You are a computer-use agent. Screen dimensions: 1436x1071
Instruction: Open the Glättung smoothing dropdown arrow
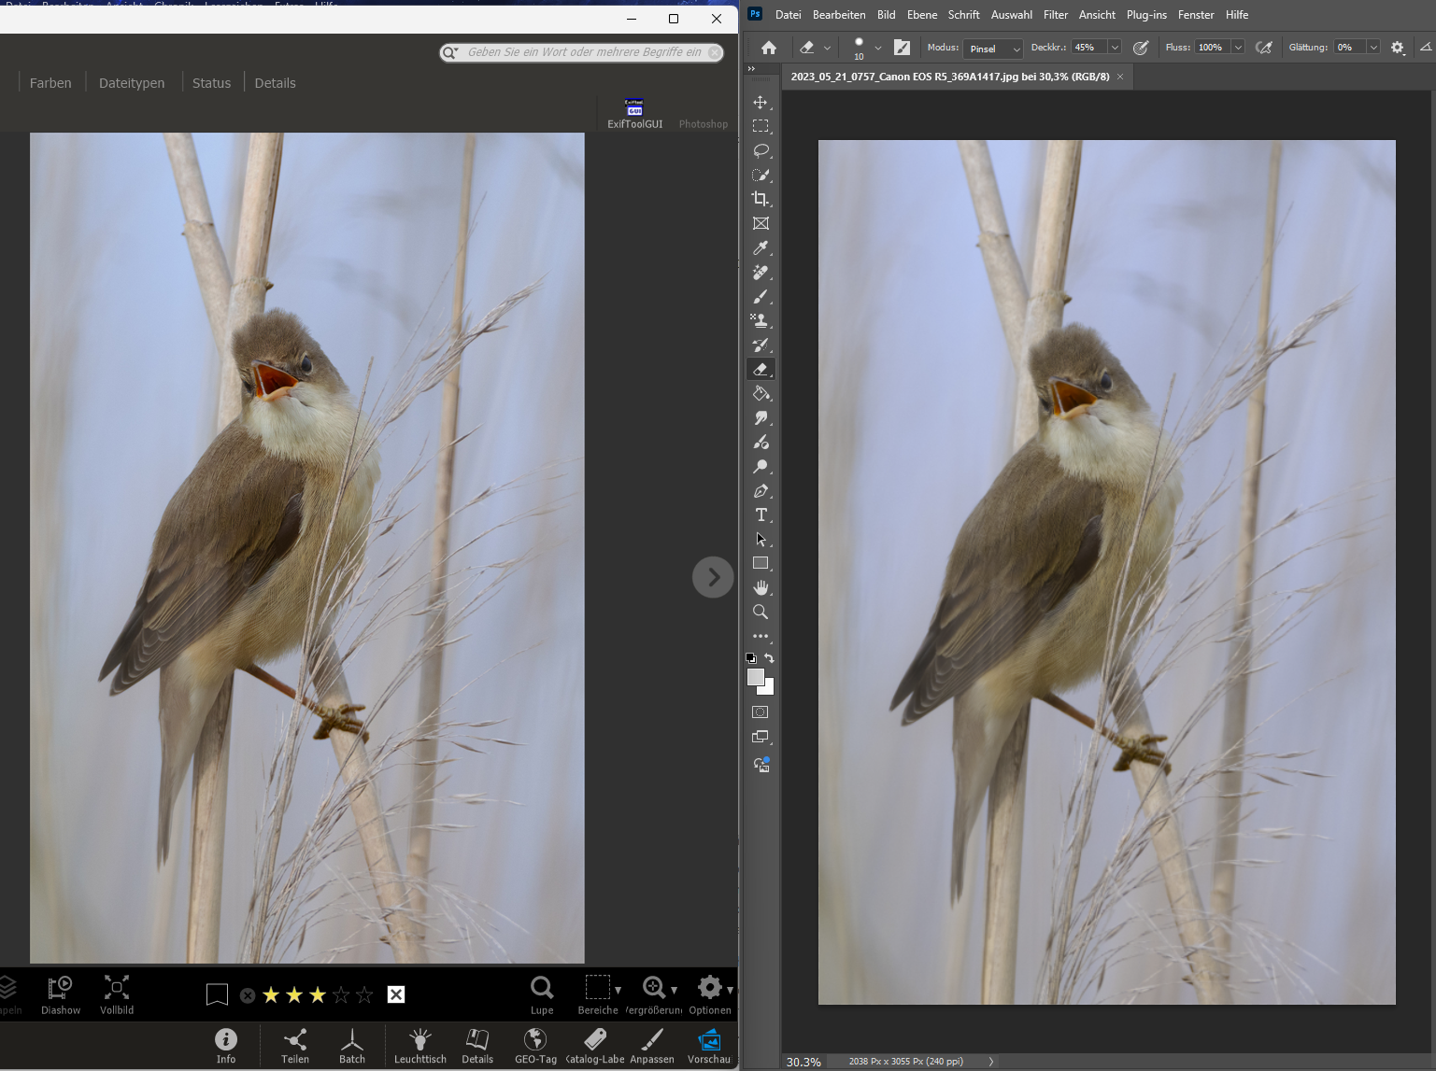(1373, 48)
